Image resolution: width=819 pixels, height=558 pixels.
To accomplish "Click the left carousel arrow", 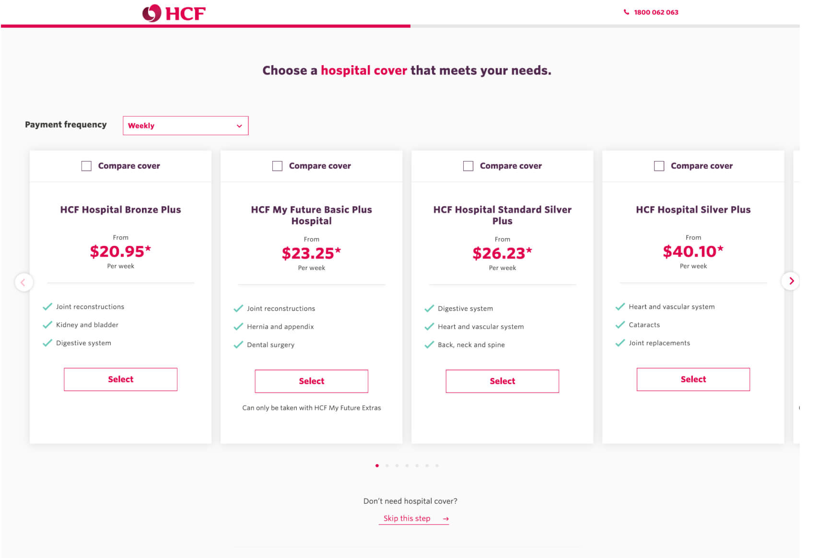I will point(23,282).
